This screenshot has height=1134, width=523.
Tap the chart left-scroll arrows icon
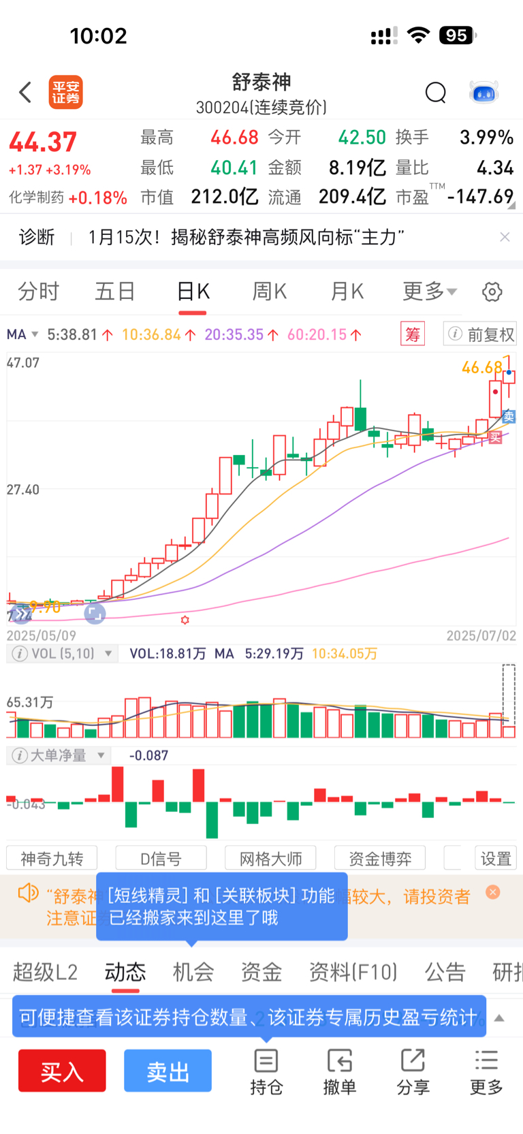click(20, 614)
